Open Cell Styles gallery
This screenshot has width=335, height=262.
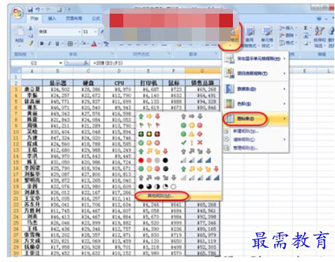tap(267, 36)
